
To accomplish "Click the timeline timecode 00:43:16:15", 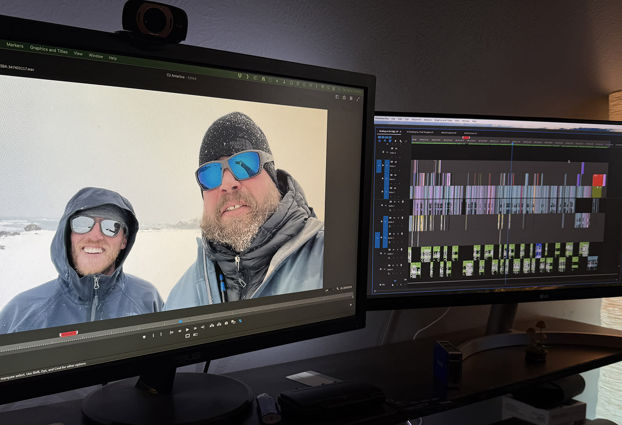I will pyautogui.click(x=385, y=137).
